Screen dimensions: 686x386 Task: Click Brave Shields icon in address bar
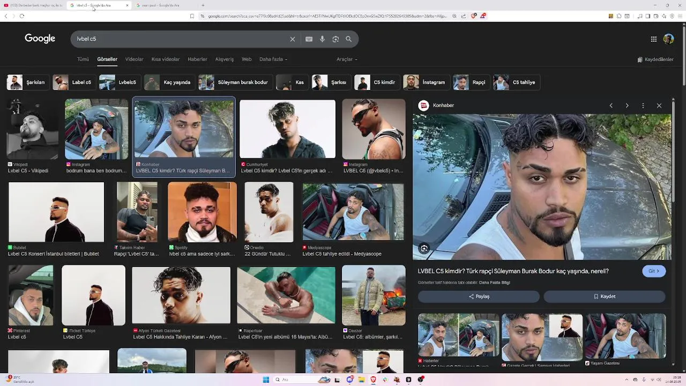click(473, 16)
